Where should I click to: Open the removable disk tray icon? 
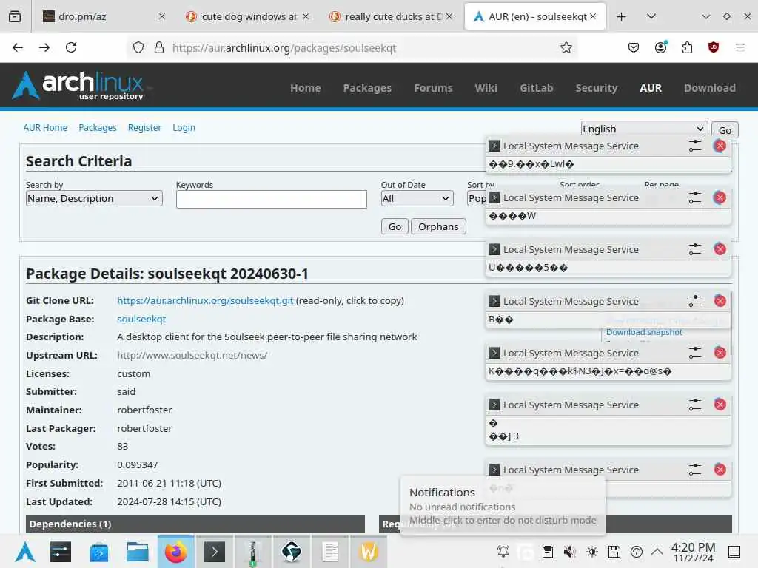[x=614, y=552]
